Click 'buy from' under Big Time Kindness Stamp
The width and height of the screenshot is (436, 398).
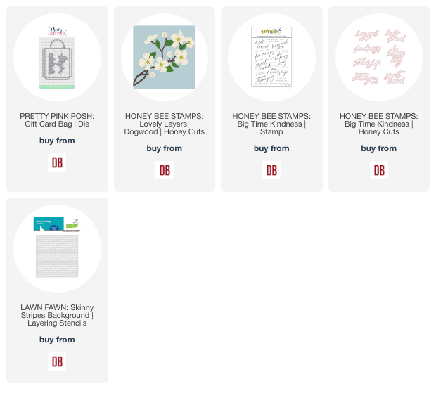pyautogui.click(x=271, y=148)
